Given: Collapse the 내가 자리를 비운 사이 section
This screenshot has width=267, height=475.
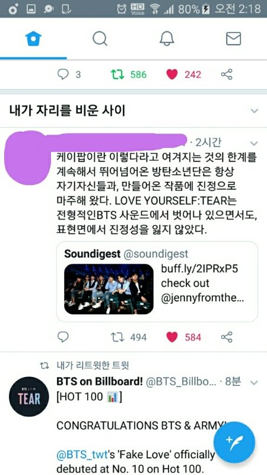Looking at the screenshot, I should [x=255, y=111].
